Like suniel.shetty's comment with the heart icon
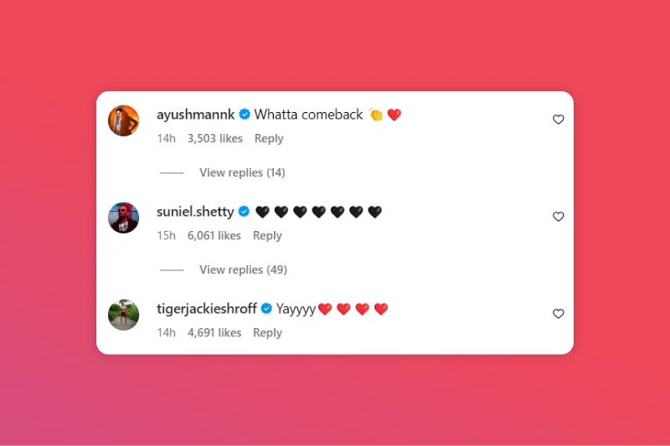This screenshot has width=670, height=446. click(558, 217)
